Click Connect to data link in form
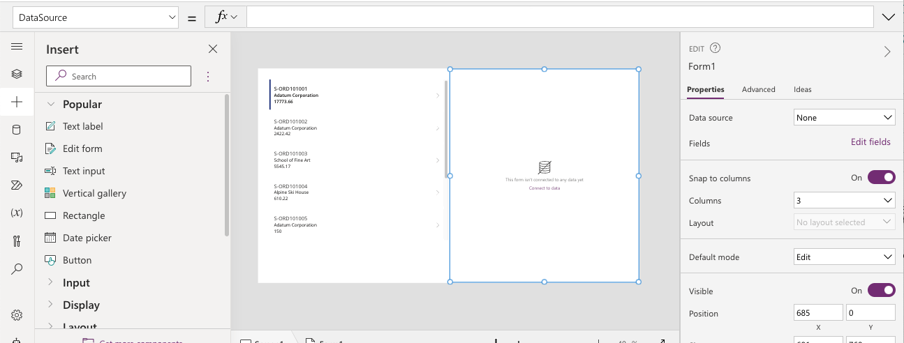Viewport: 904px width, 343px height. pyautogui.click(x=544, y=188)
